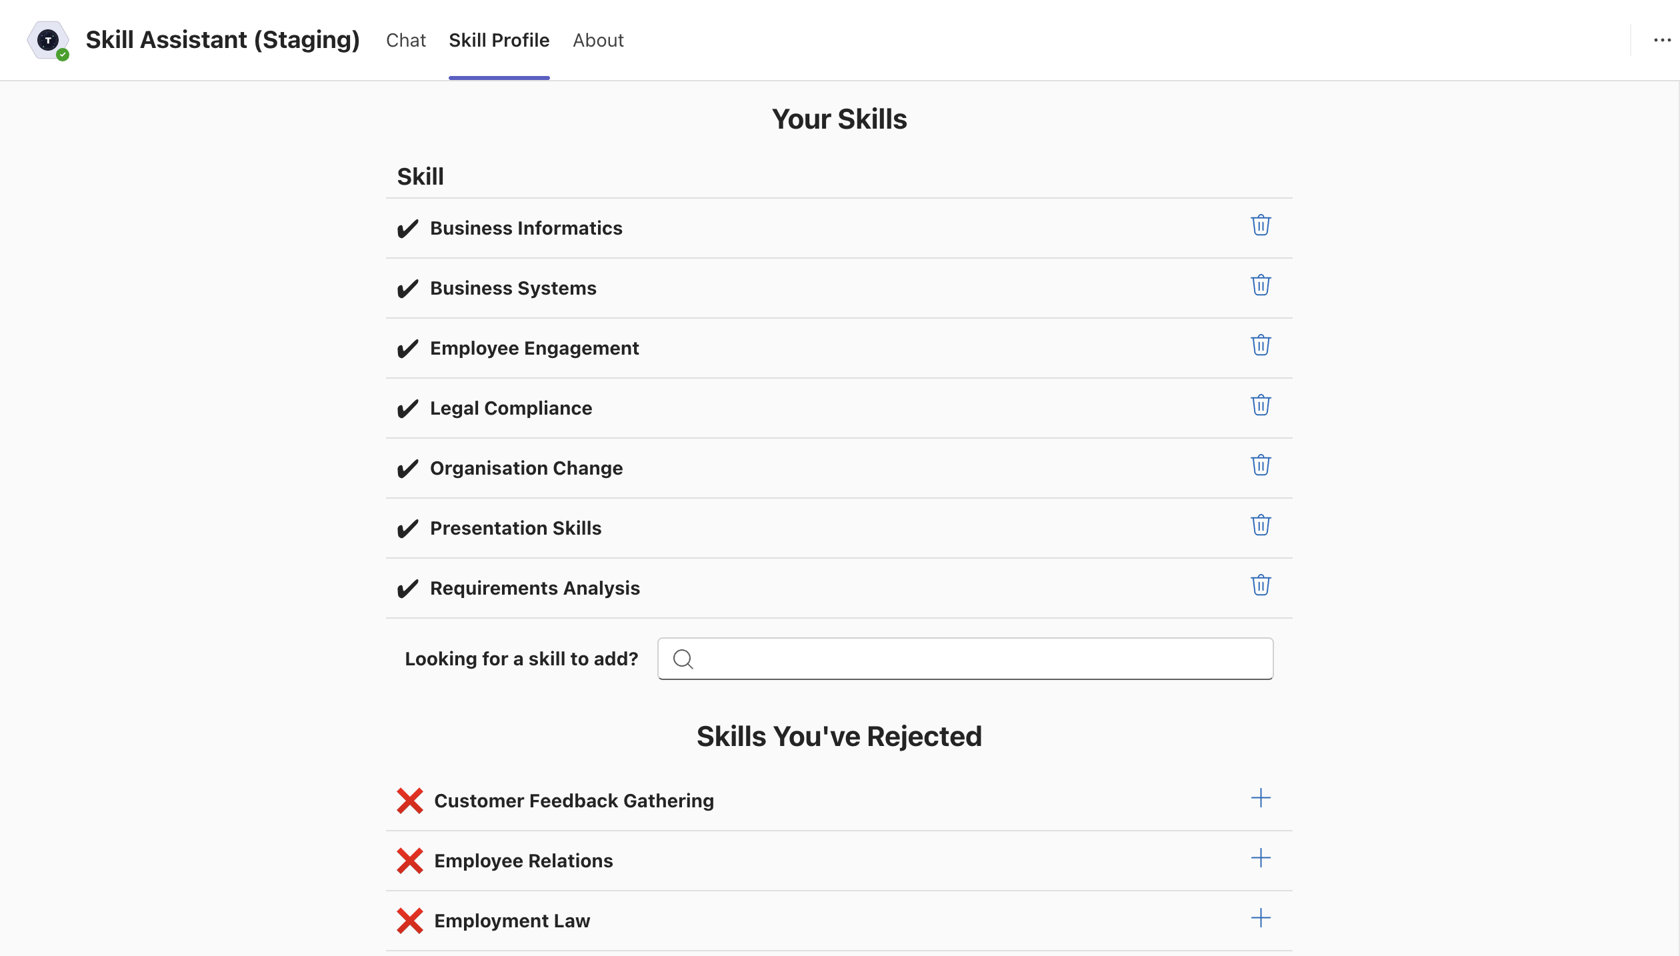Add Employment Law back with its plus icon
This screenshot has height=956, width=1680.
pos(1261,918)
